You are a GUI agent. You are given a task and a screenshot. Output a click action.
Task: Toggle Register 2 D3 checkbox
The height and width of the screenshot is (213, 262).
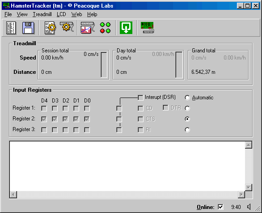coord(55,119)
